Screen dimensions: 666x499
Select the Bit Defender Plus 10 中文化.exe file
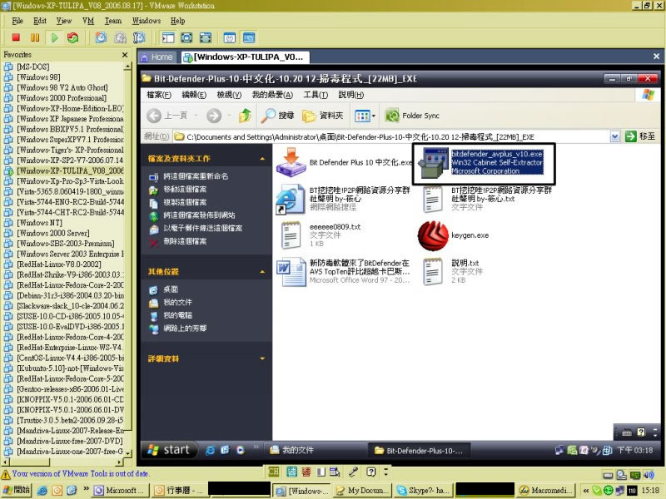344,162
